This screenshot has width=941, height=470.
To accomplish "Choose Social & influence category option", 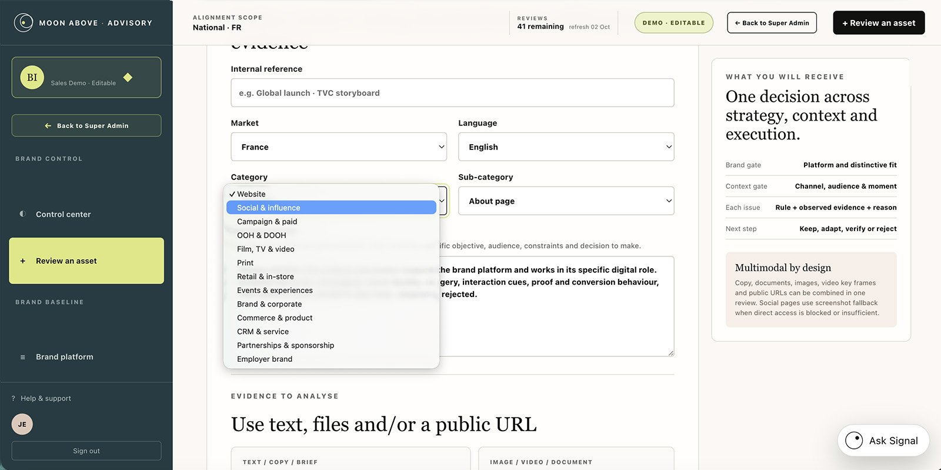I will pos(331,208).
